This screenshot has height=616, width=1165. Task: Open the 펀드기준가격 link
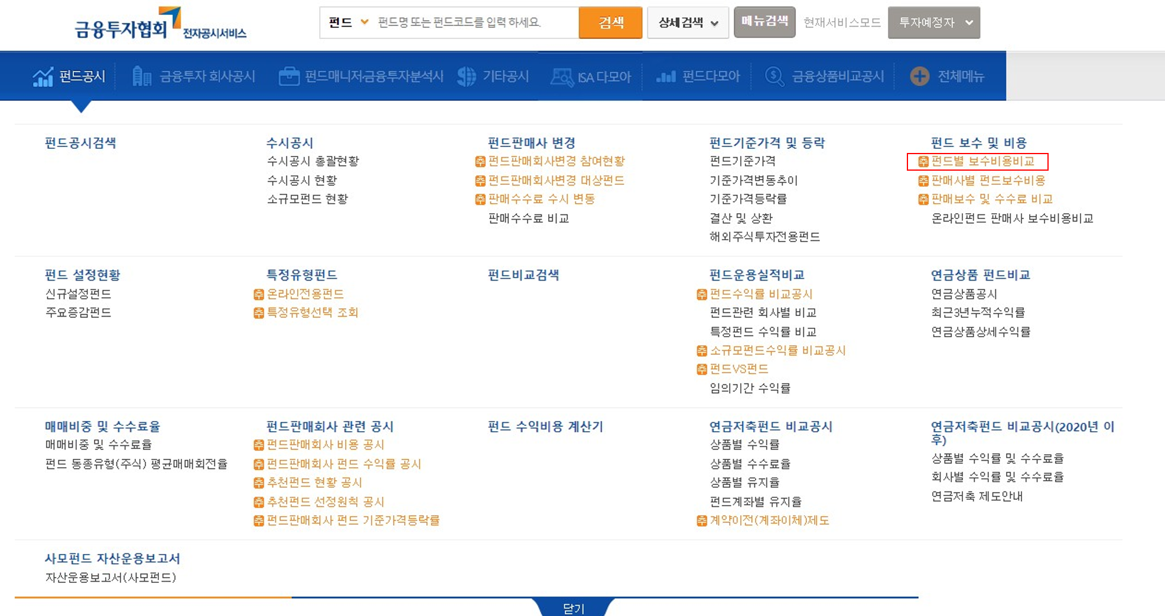point(743,161)
